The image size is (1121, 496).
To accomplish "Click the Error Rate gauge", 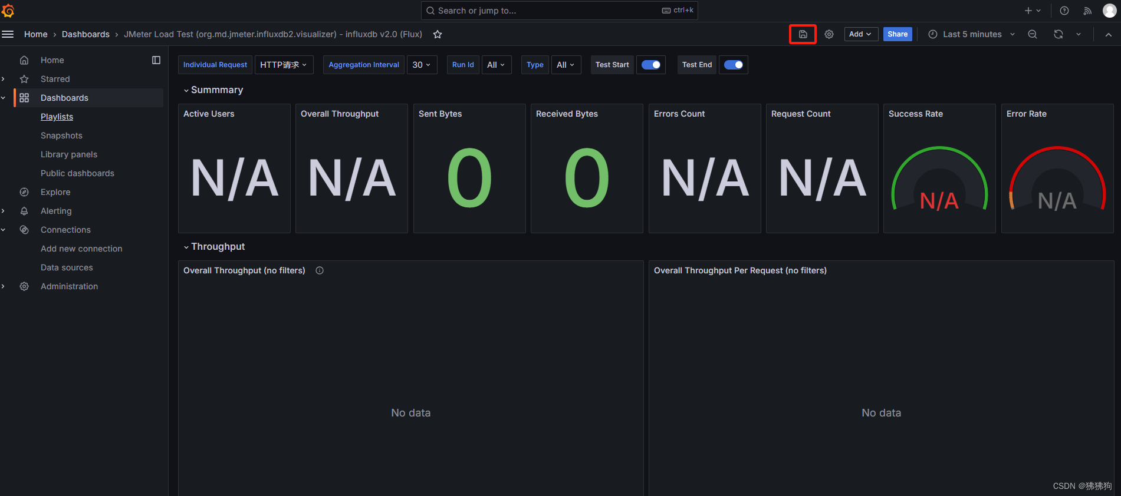I will [1057, 180].
